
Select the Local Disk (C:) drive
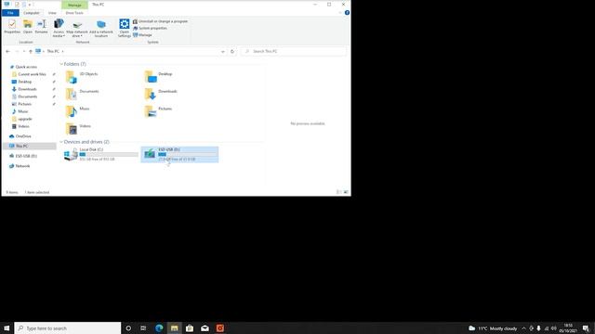101,155
